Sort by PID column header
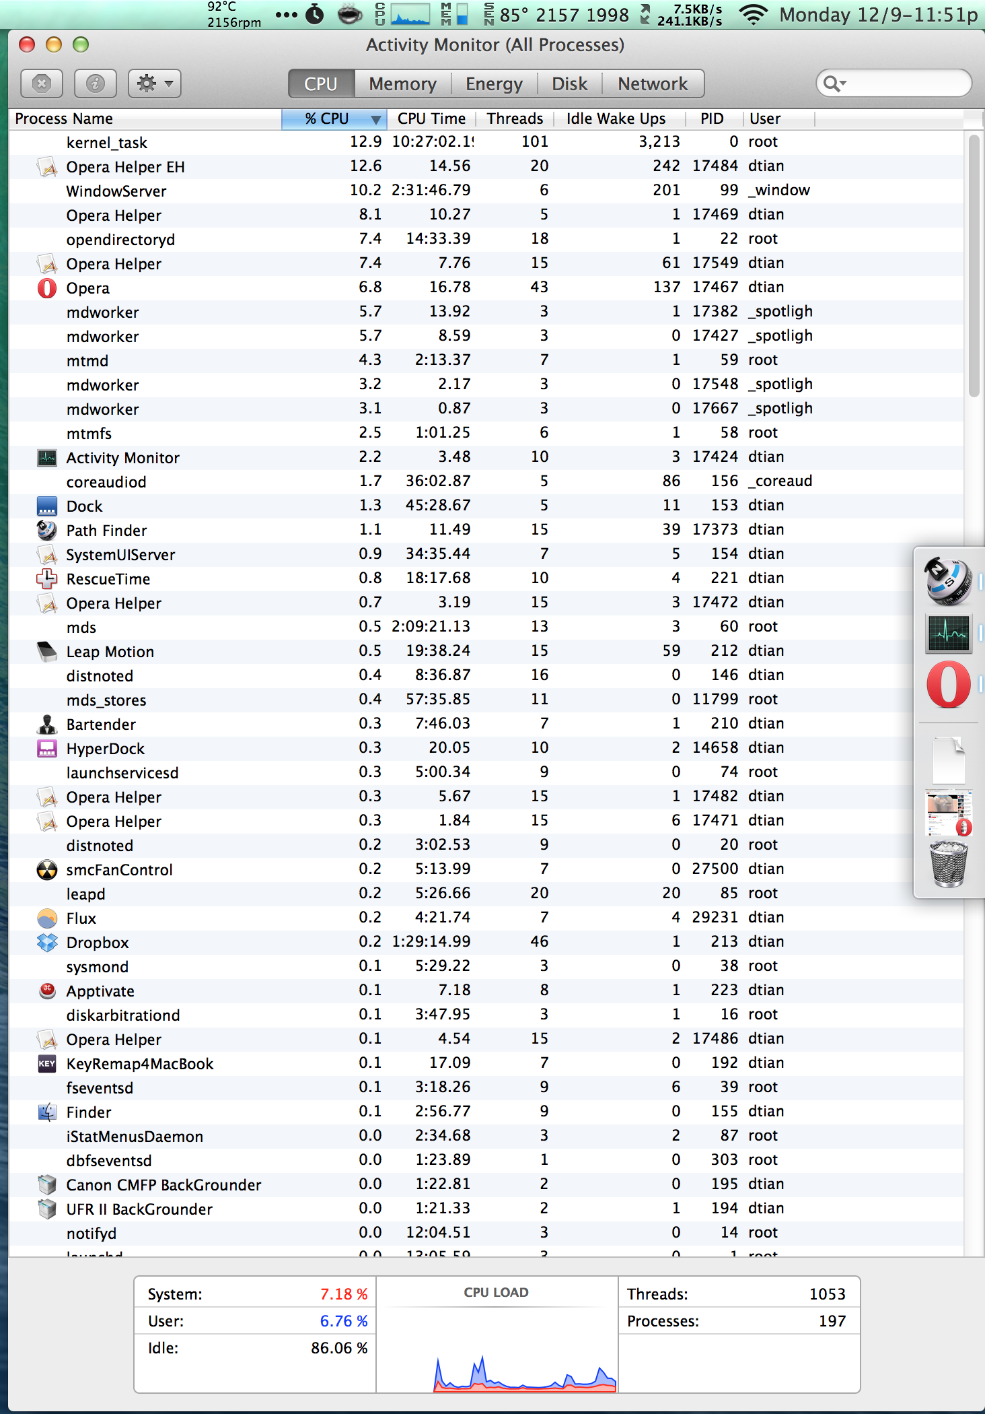 (713, 119)
